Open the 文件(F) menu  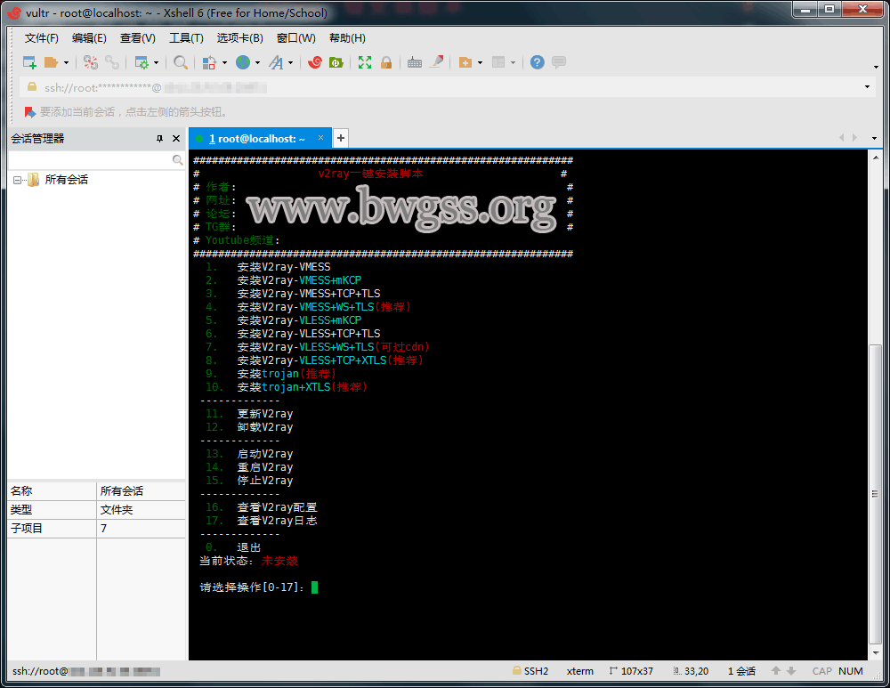click(x=42, y=38)
